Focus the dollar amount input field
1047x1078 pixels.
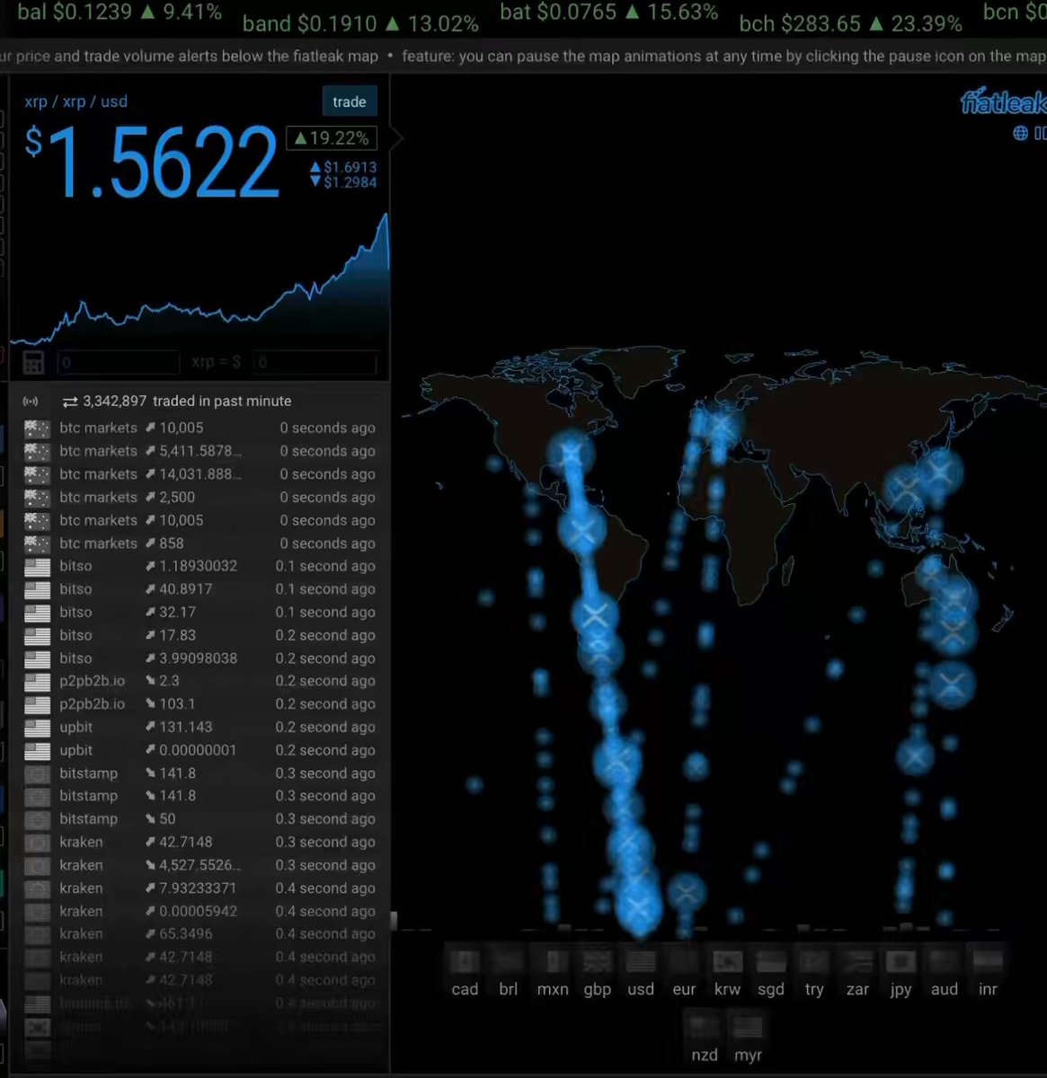tap(315, 363)
